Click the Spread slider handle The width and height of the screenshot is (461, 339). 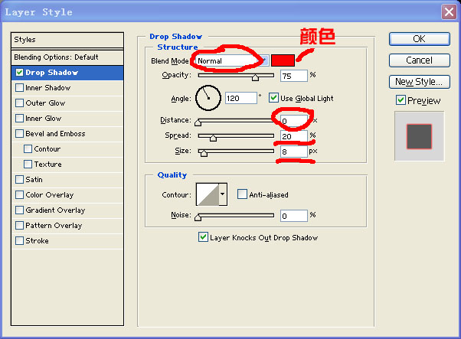(213, 138)
